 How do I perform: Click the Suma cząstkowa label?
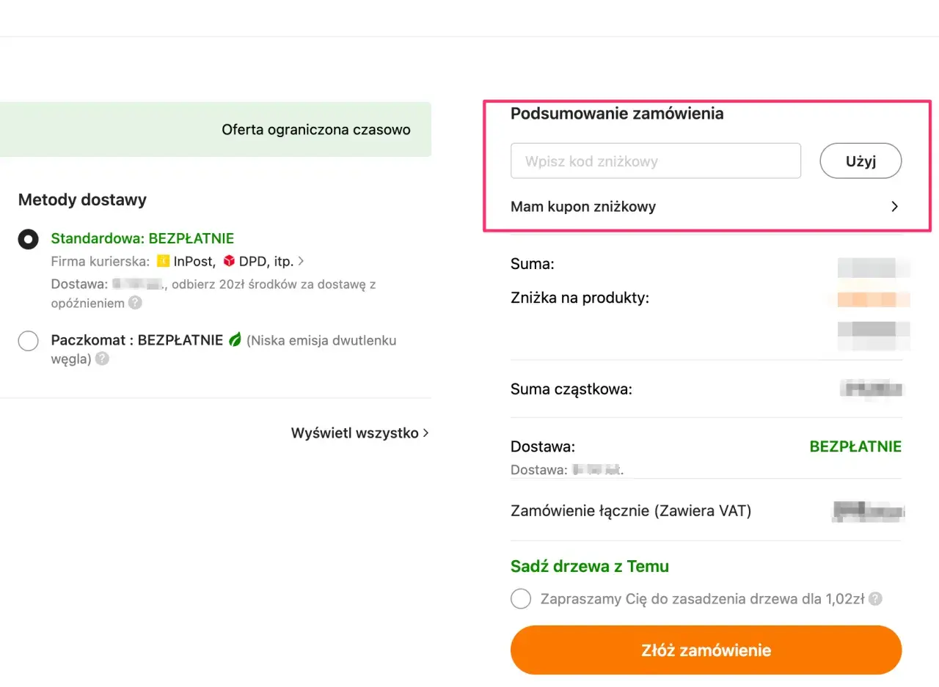571,389
